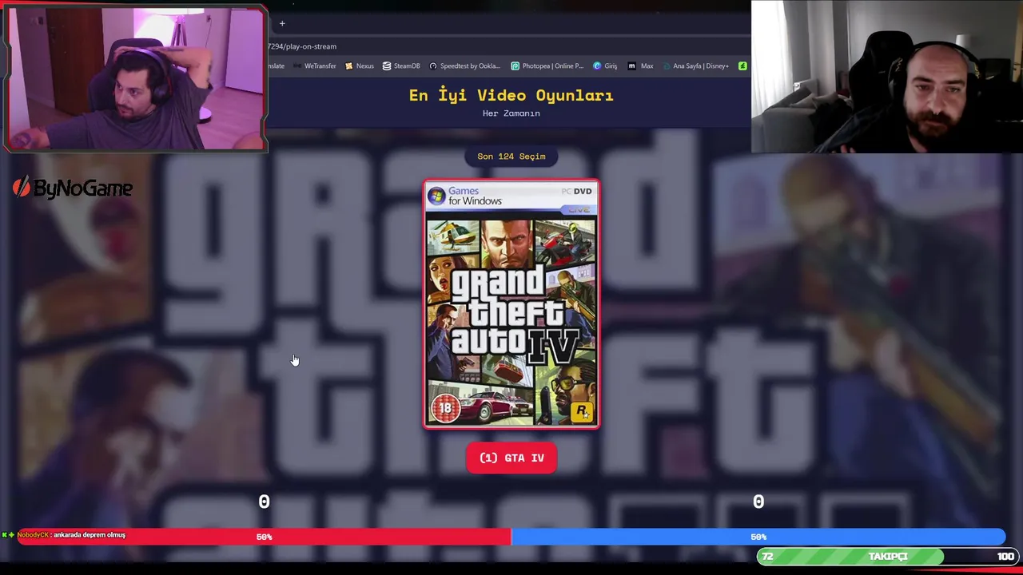Open the Giriş bookmark

click(605, 66)
